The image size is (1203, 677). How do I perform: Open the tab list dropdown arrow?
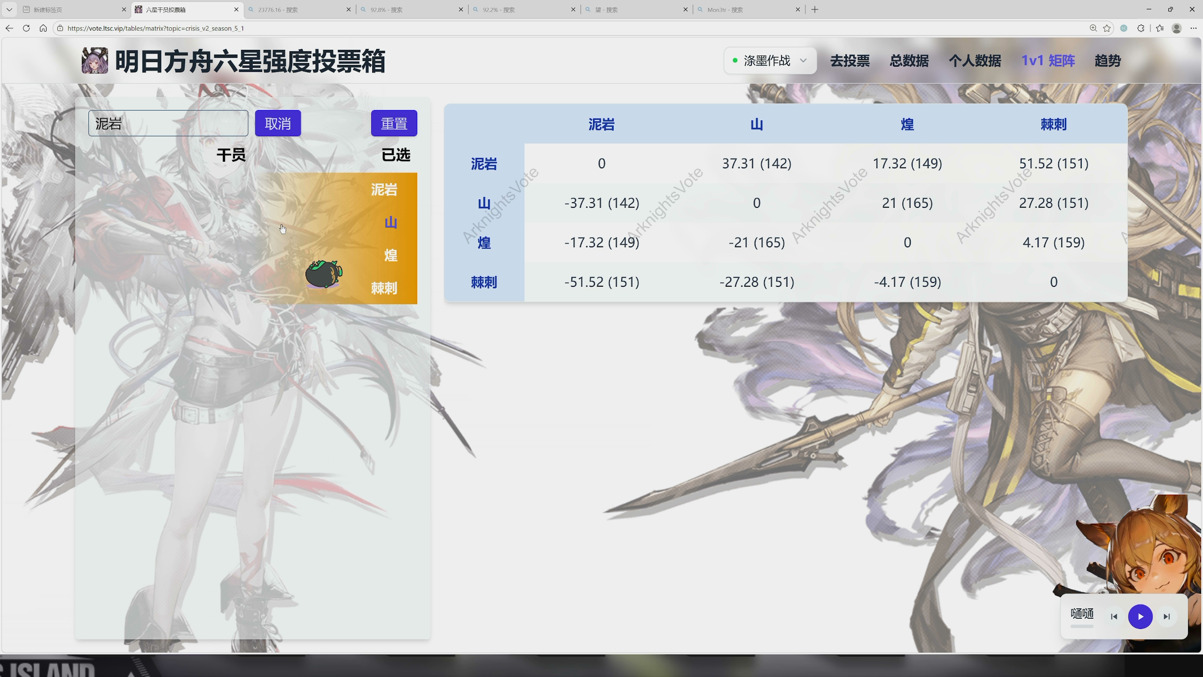pos(9,9)
